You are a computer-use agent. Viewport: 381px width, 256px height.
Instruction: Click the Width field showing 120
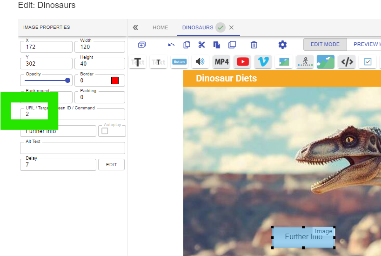(100, 47)
